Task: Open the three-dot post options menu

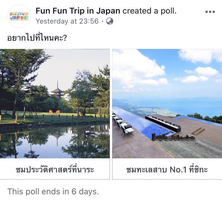Action: tap(210, 12)
